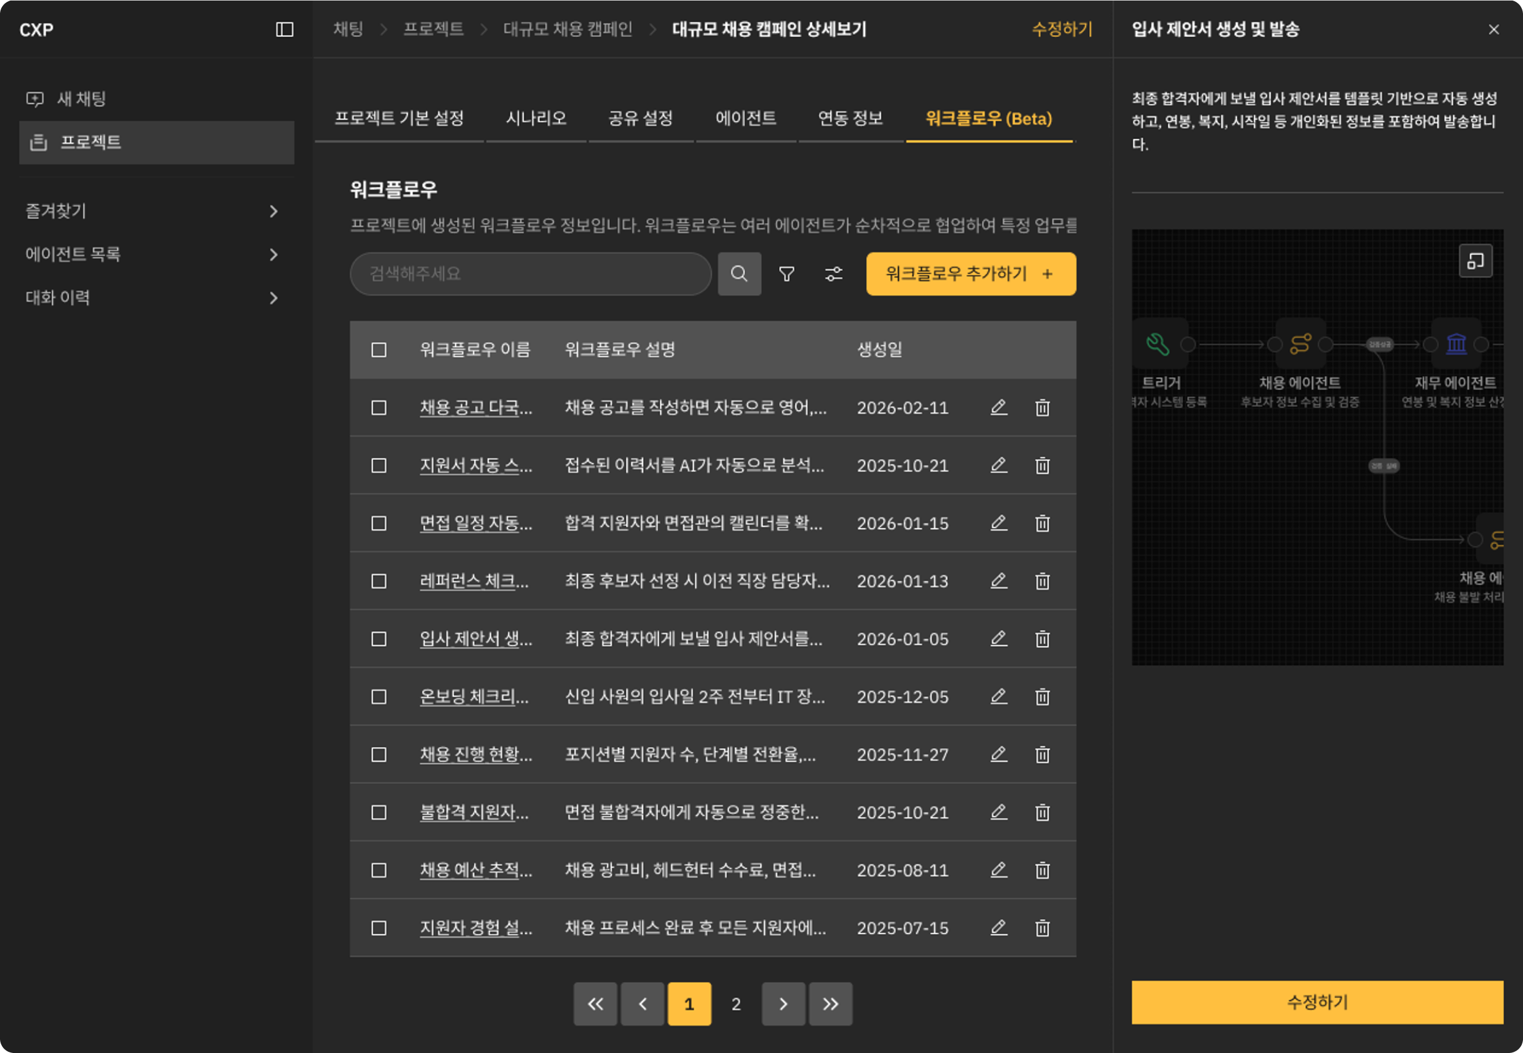This screenshot has height=1053, width=1523.
Task: Check the 지원서 자동 스 row checkbox
Action: pos(378,466)
